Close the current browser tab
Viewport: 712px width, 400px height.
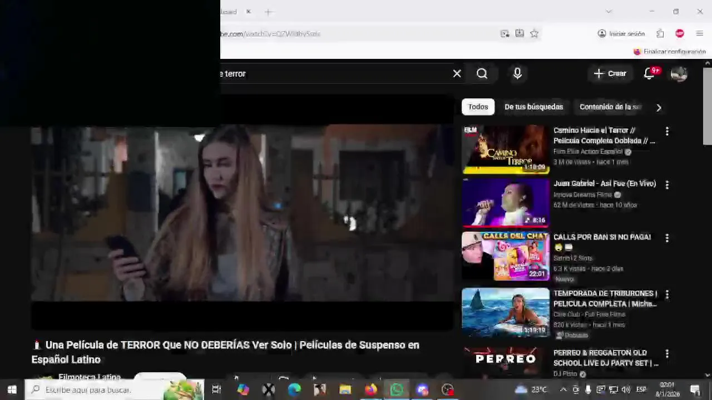(x=249, y=12)
